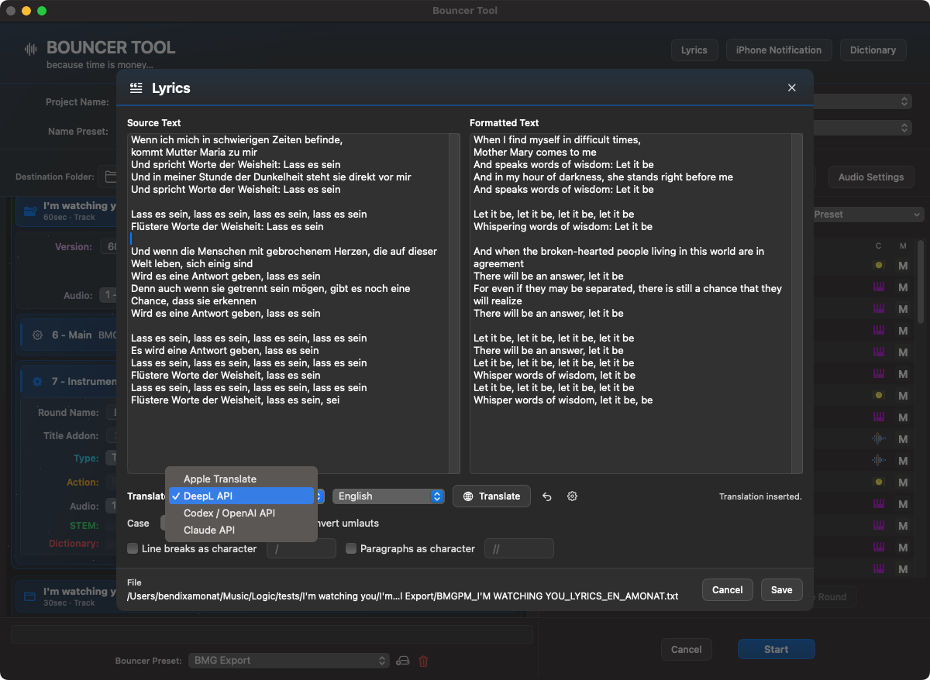Viewport: 930px width, 680px height.
Task: Open BMG Export Bouncer Preset dropdown
Action: pos(289,661)
